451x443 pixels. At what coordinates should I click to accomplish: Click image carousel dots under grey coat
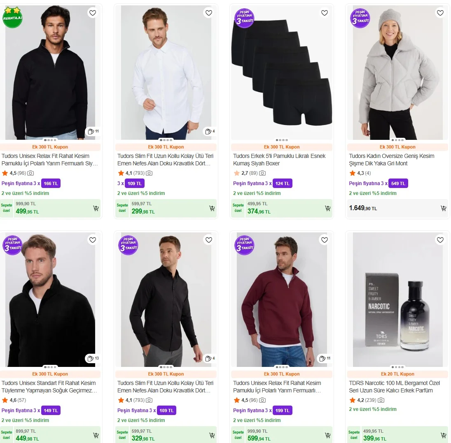(x=397, y=140)
